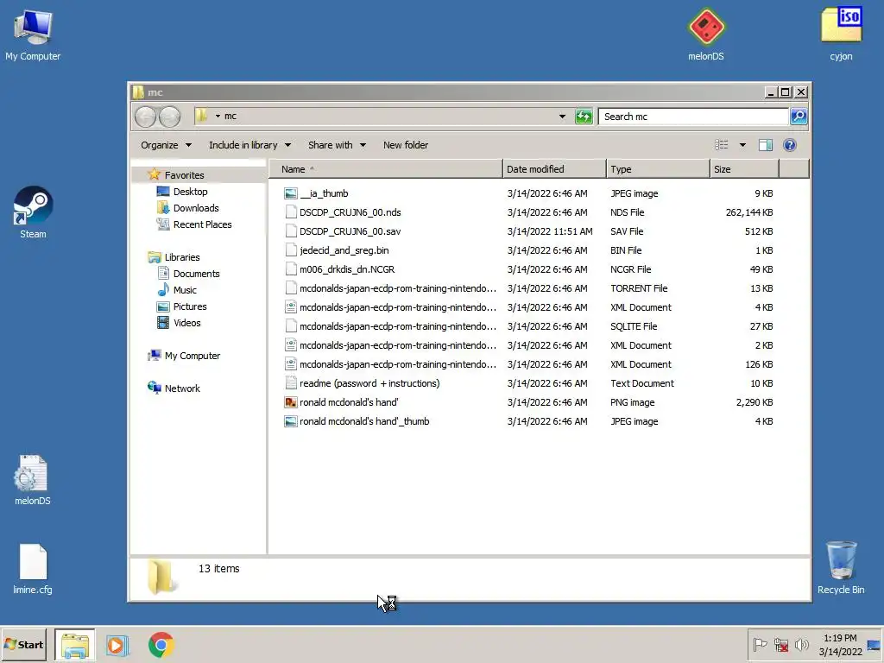Click the volume speaker tray icon
Viewport: 884px width, 663px height.
(x=801, y=644)
